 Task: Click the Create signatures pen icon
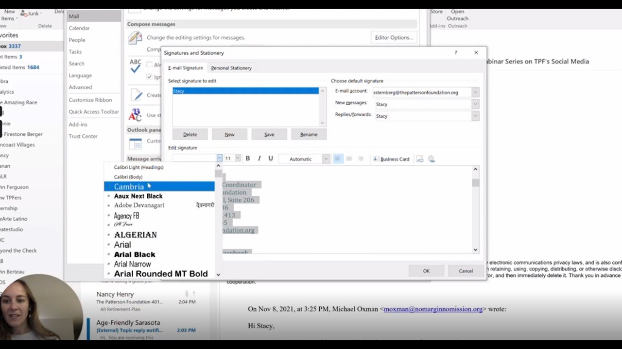pyautogui.click(x=136, y=95)
